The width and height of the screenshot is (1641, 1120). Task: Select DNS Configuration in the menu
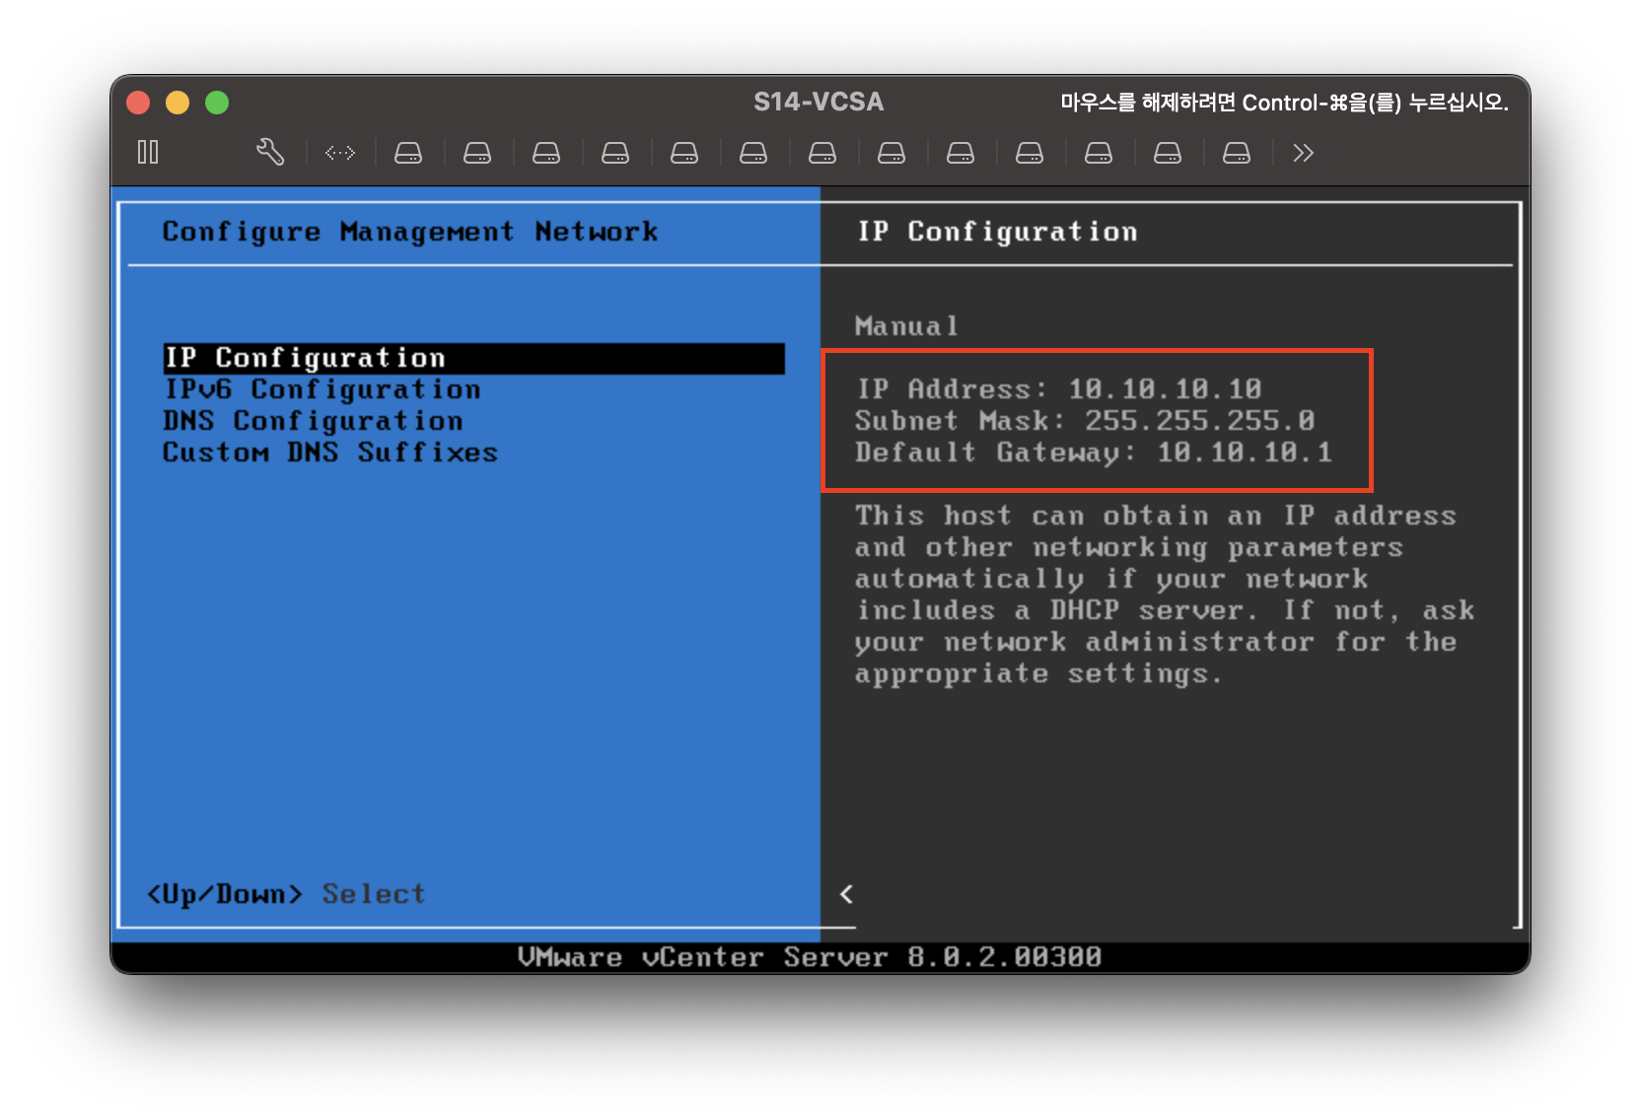coord(314,421)
